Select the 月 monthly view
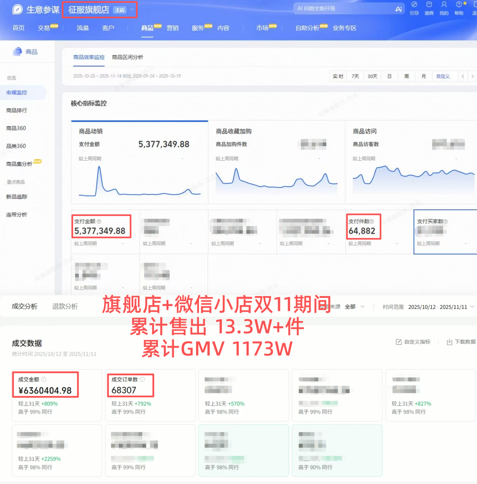Screen dimensions: 477x484 (x=424, y=76)
